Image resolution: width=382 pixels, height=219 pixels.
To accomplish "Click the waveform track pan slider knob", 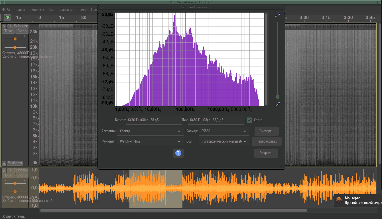I will click(x=15, y=192).
